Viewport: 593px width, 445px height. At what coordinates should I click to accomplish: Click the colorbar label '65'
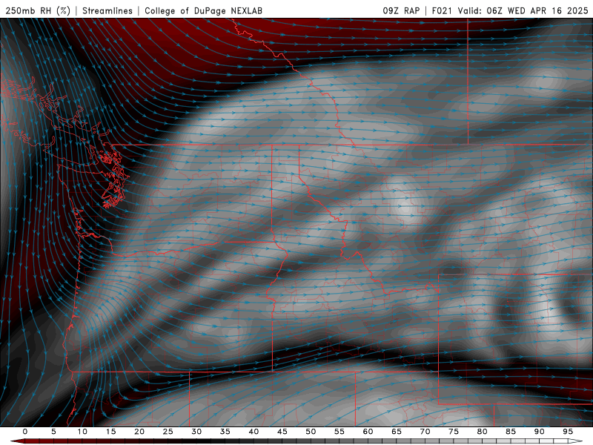pos(397,432)
